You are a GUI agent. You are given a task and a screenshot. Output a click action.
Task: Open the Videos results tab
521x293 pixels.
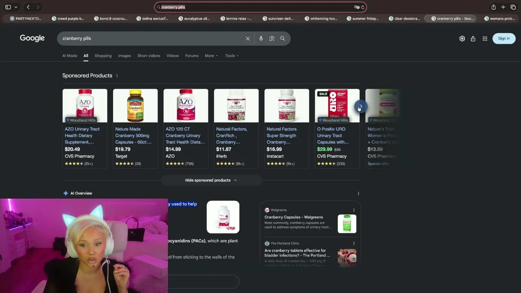point(173,56)
